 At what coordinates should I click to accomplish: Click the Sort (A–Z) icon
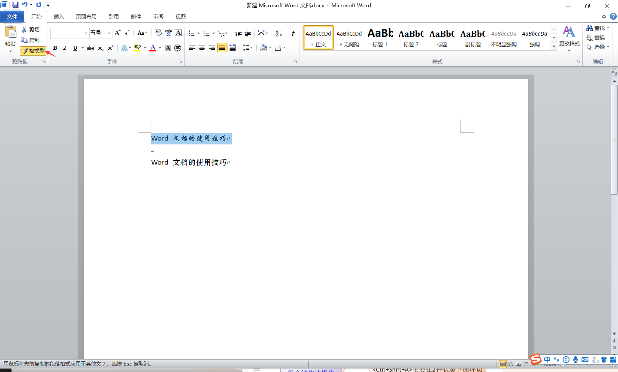pos(279,33)
